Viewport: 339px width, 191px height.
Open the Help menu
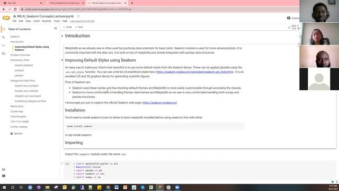point(65,21)
